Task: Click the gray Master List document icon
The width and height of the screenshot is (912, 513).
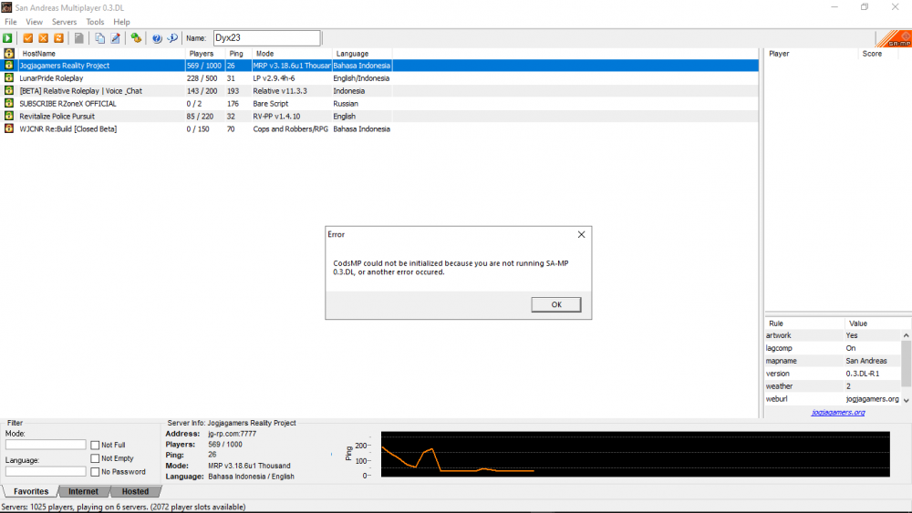Action: point(79,37)
